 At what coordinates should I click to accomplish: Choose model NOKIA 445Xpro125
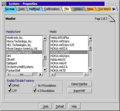coord(69,45)
